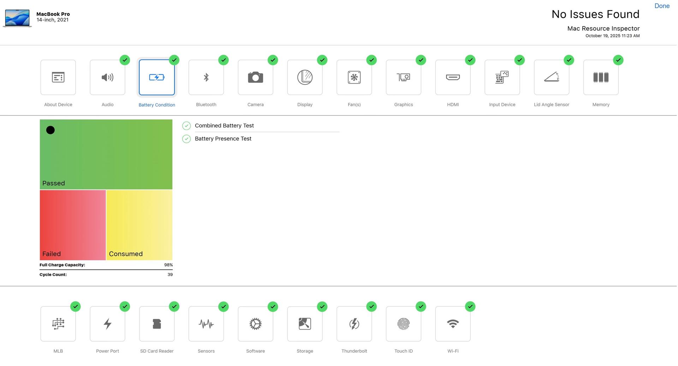Click the red Failed battery status tile
Screen dimensions: 678x366
[73, 225]
